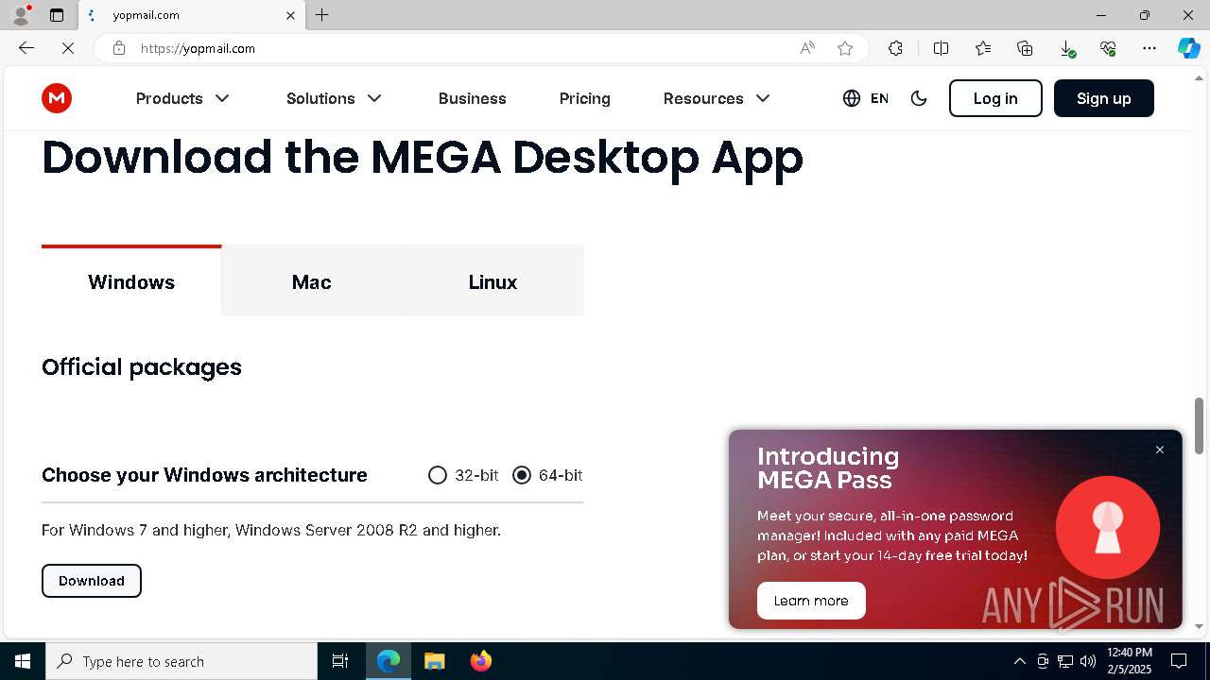The width and height of the screenshot is (1210, 680).
Task: Open Edge Settings and more menu
Action: 1149,48
